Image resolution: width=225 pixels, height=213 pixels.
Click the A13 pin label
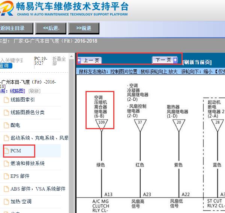[x=108, y=195]
